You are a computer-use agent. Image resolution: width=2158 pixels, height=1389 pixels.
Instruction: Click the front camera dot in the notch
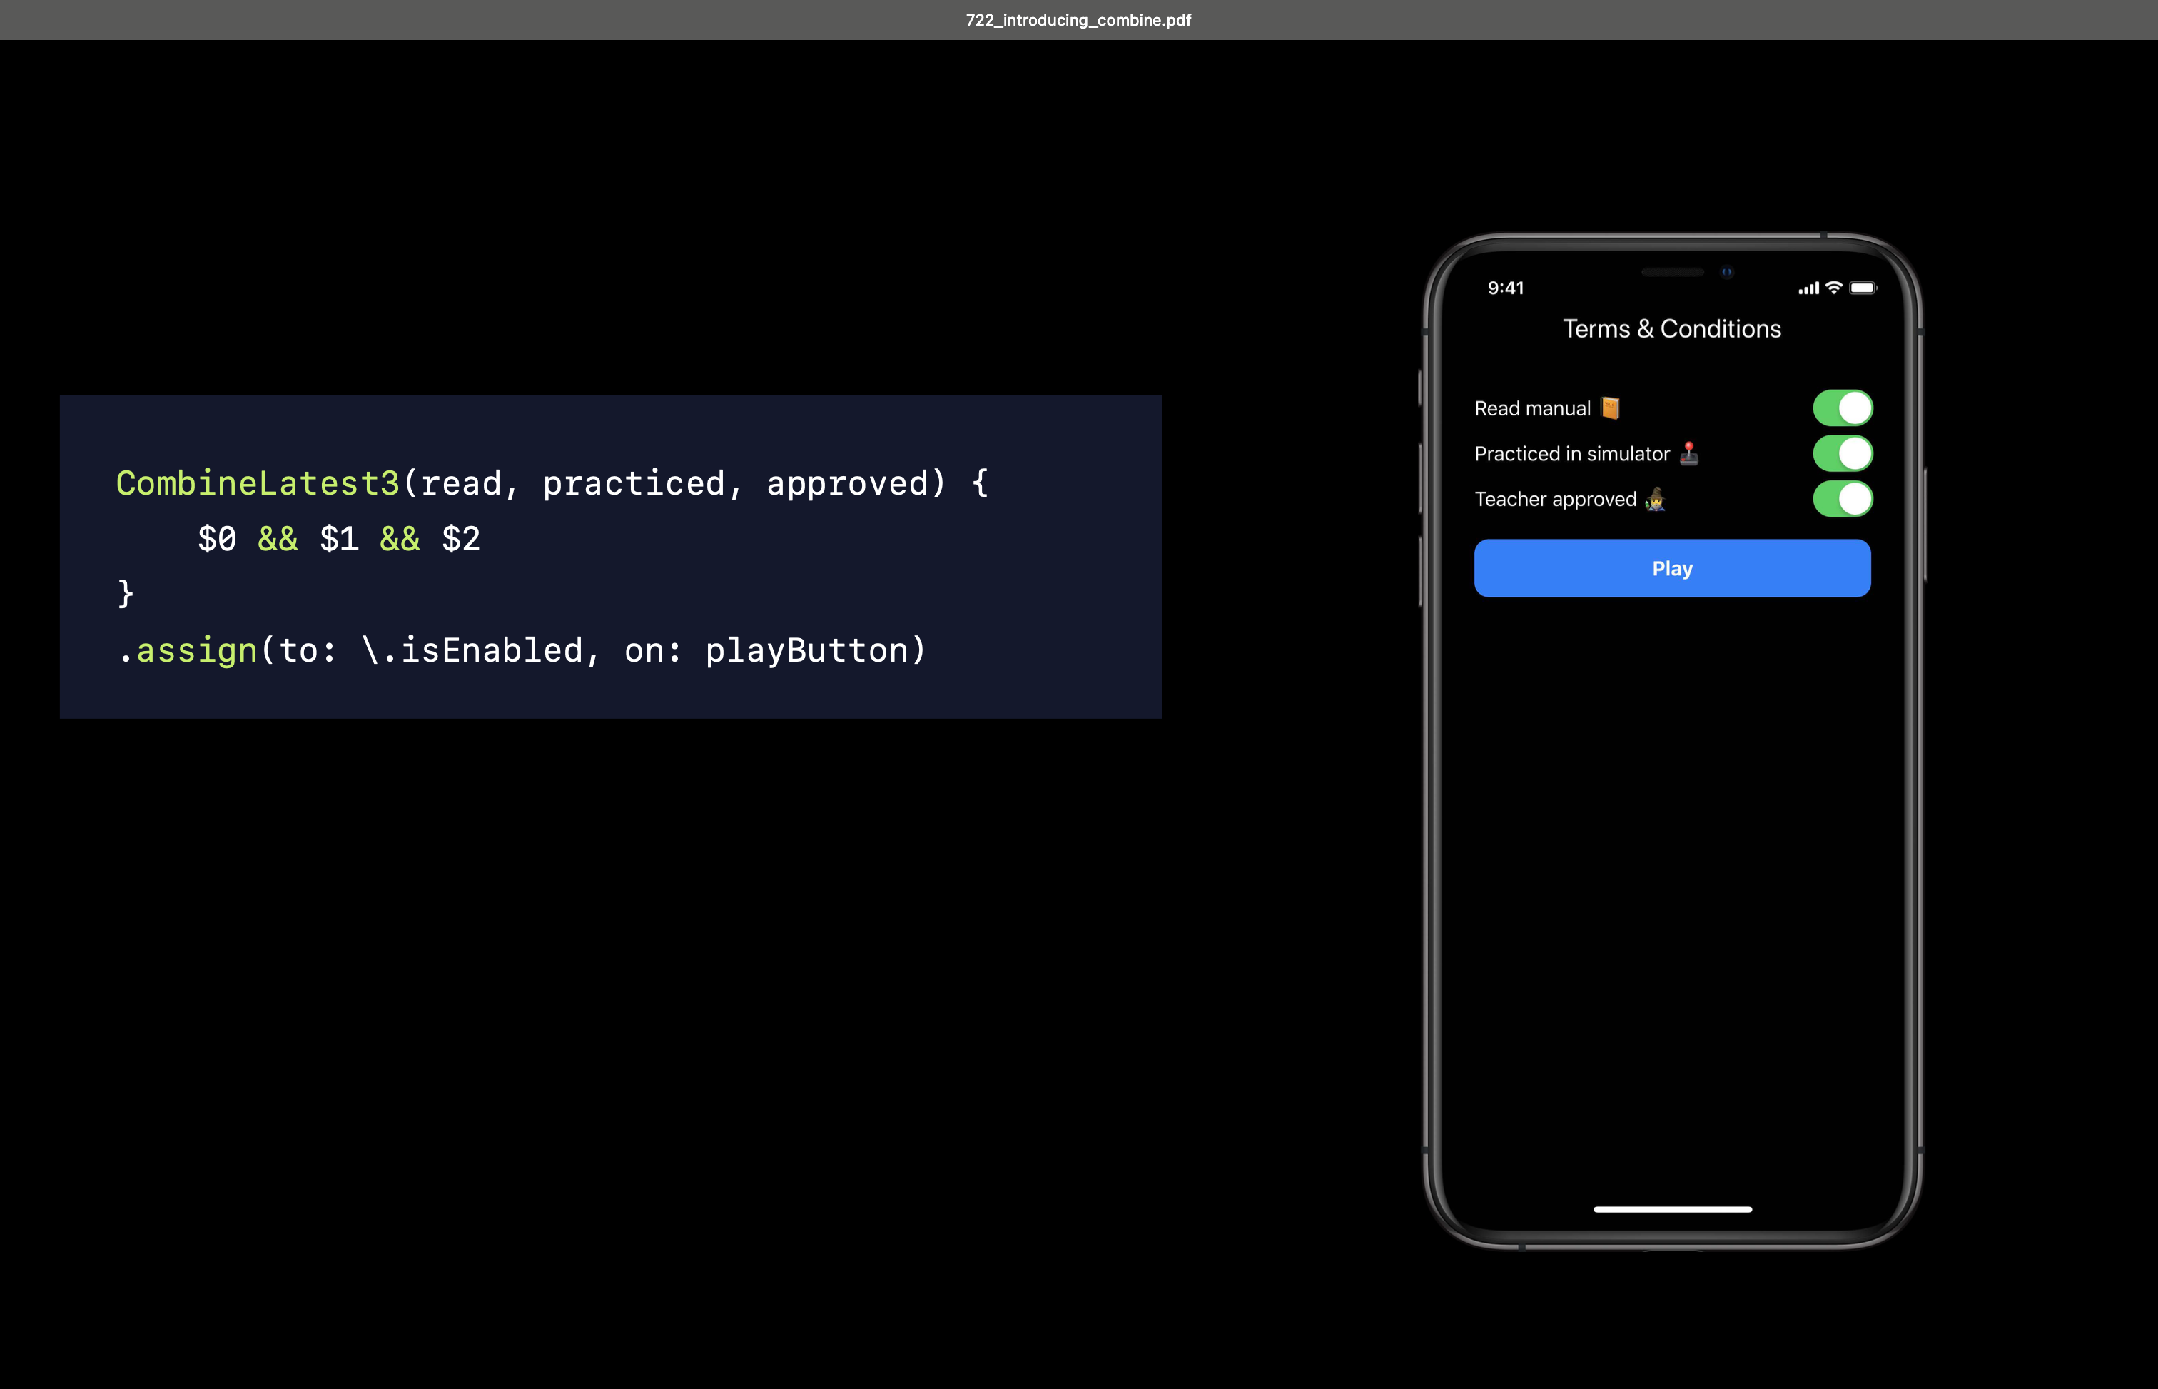click(x=1727, y=271)
